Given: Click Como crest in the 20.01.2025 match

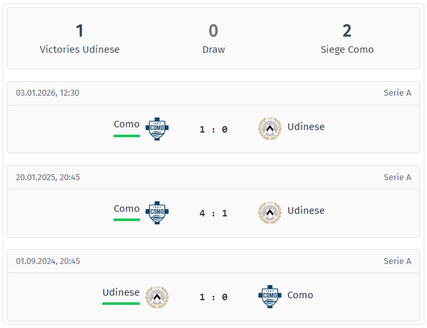Looking at the screenshot, I should (157, 213).
